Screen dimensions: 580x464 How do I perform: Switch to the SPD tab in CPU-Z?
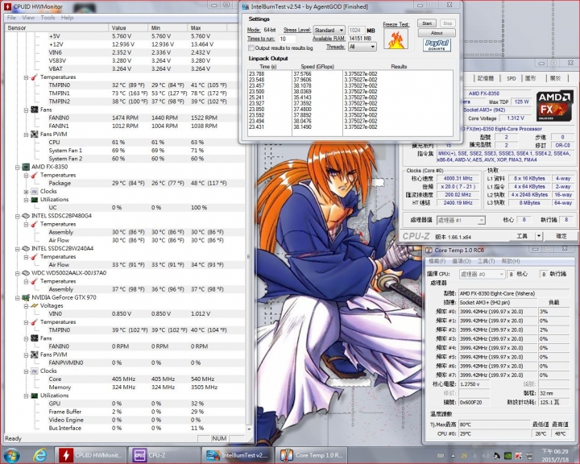(x=512, y=78)
